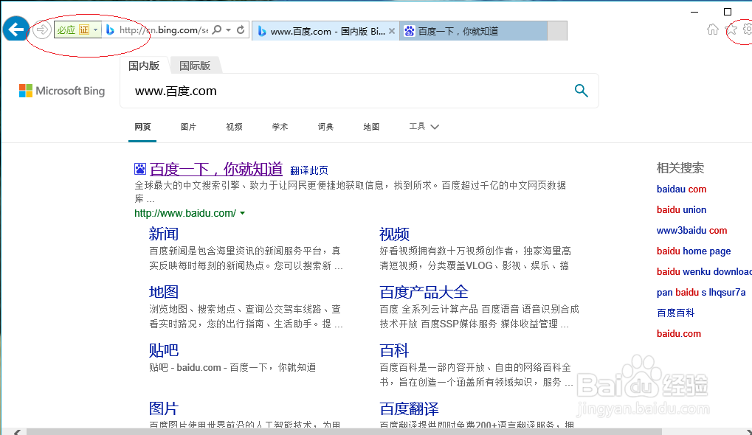The height and width of the screenshot is (435, 752).
Task: Expand the address bar autocomplete dropdown arrow
Action: 228,29
